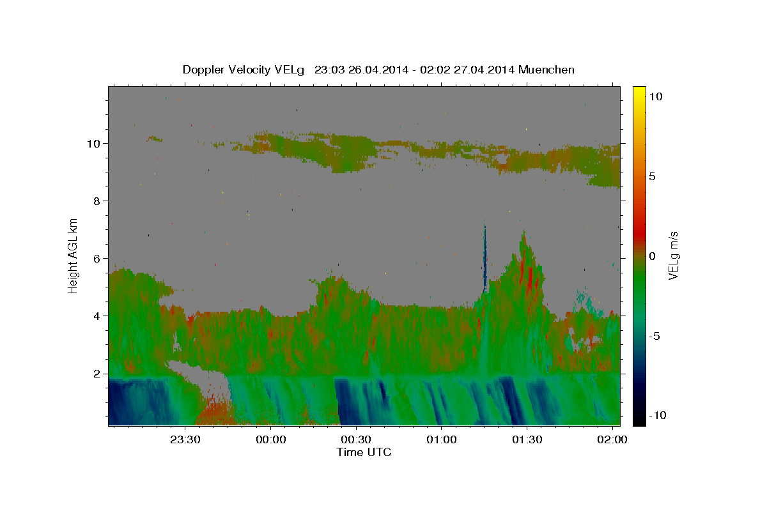
Task: Click the 00:30 time tick label
Action: click(356, 439)
